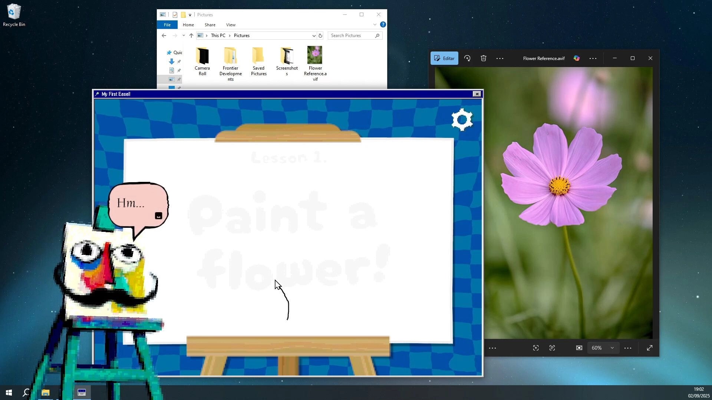
Task: Toggle the filmstrip view icon in the viewer
Action: [579, 348]
